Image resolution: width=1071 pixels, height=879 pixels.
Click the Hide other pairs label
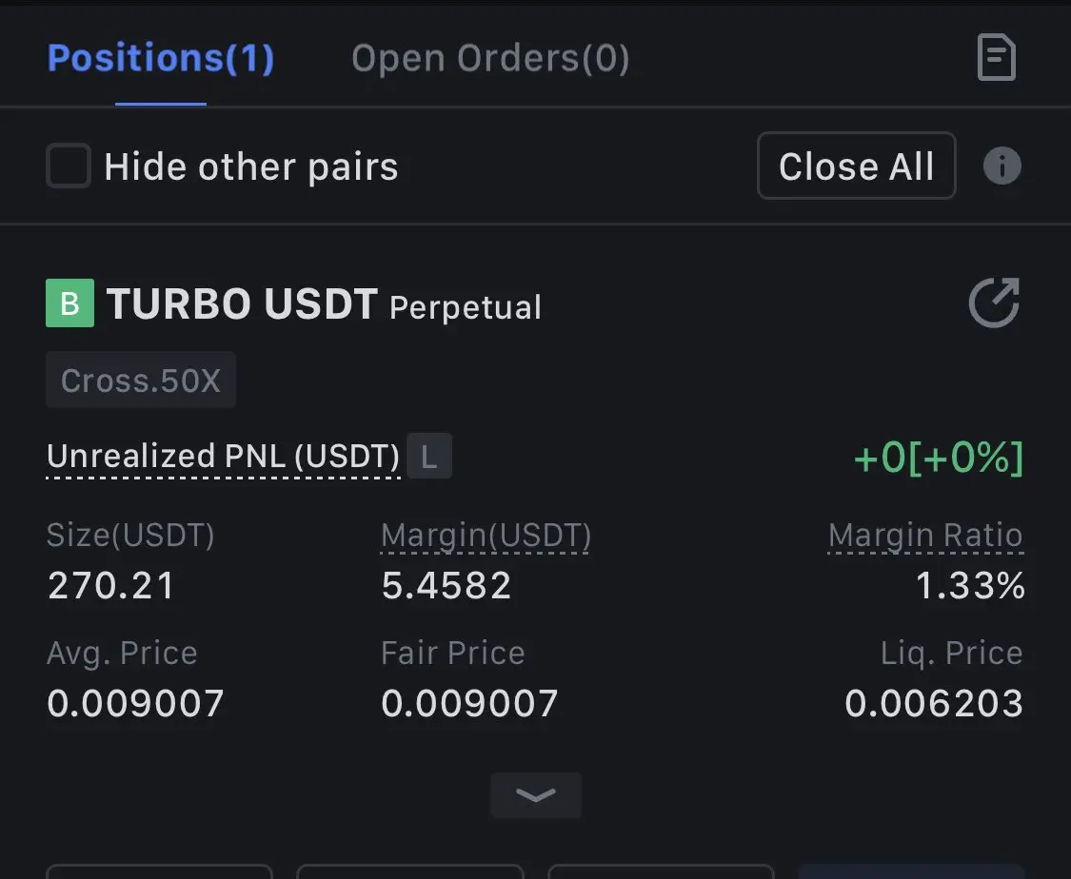pyautogui.click(x=250, y=166)
